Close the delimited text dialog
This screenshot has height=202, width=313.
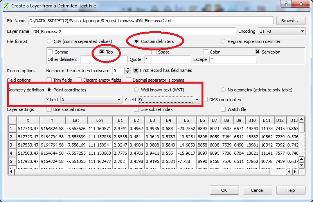[x=301, y=4]
